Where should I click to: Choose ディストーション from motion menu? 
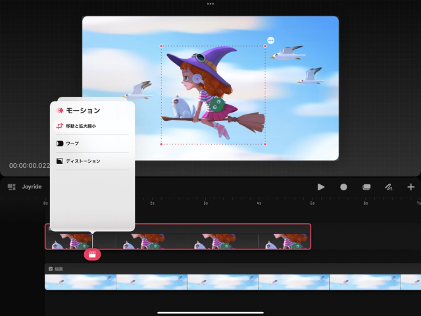[x=92, y=161]
